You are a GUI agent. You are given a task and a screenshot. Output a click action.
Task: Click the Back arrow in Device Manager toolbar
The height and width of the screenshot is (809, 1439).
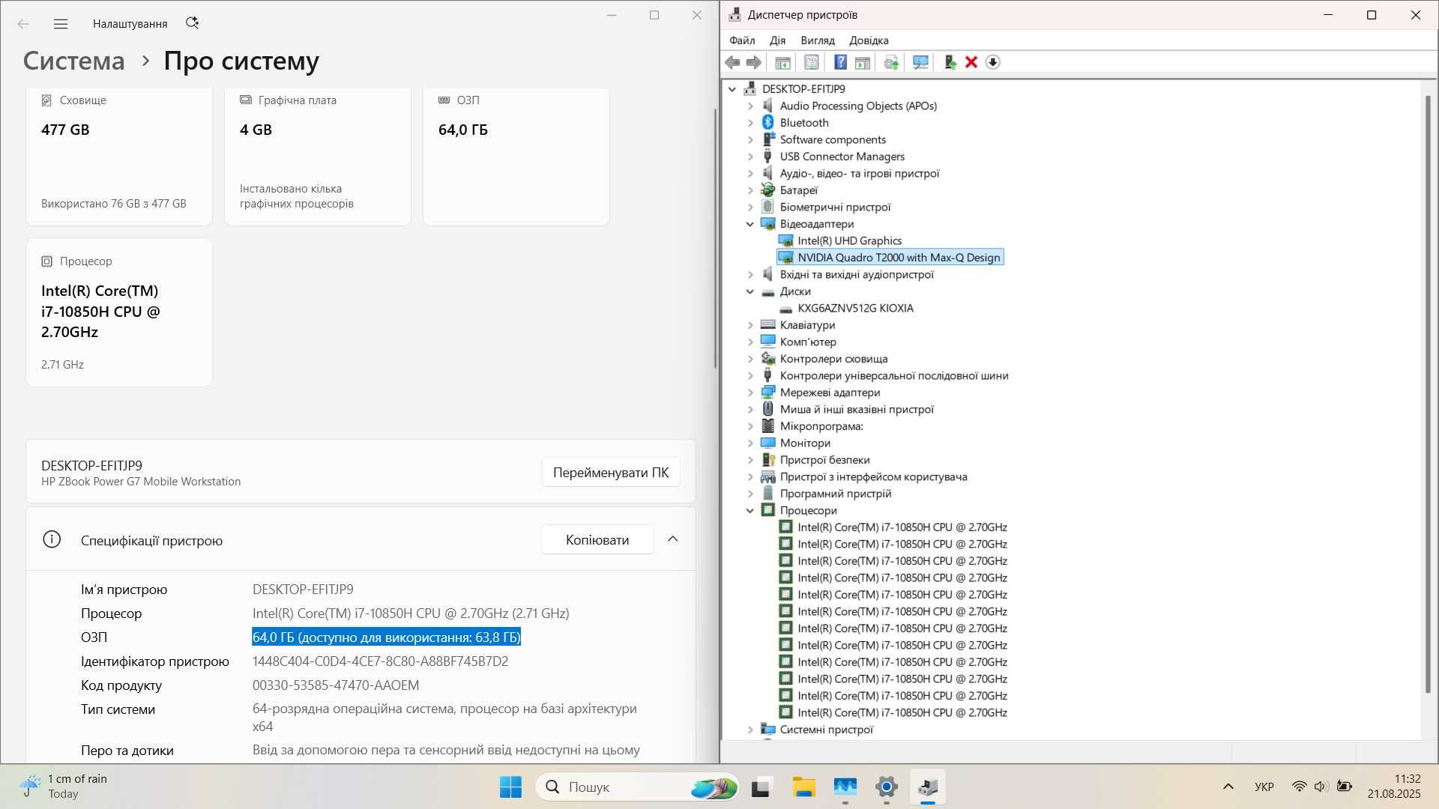(x=732, y=62)
